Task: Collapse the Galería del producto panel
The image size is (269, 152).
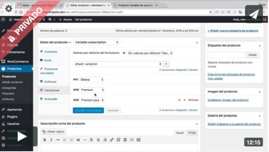Action: coord(259,116)
